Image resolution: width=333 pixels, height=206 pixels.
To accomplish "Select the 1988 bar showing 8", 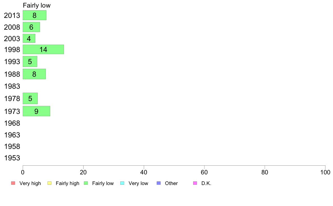I will pos(34,74).
